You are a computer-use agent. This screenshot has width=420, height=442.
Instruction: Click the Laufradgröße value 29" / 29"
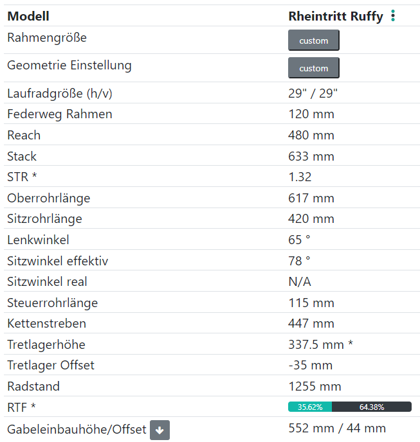(313, 93)
